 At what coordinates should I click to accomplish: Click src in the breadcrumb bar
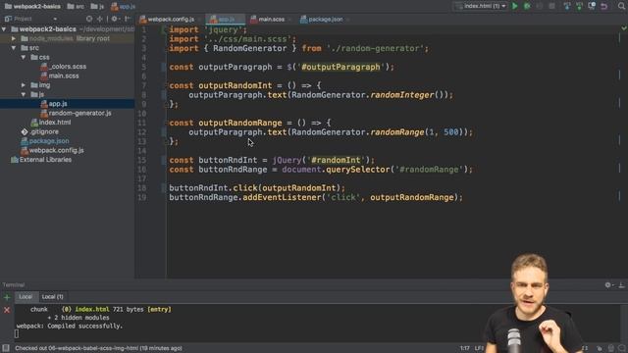77,7
